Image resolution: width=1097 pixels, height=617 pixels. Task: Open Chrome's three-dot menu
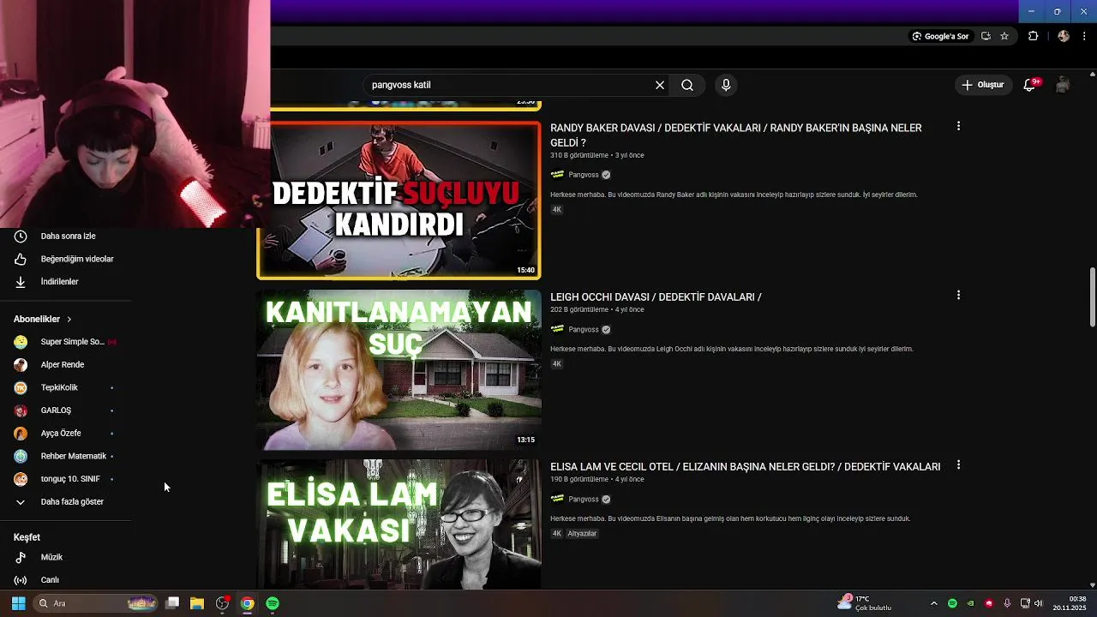click(1085, 36)
